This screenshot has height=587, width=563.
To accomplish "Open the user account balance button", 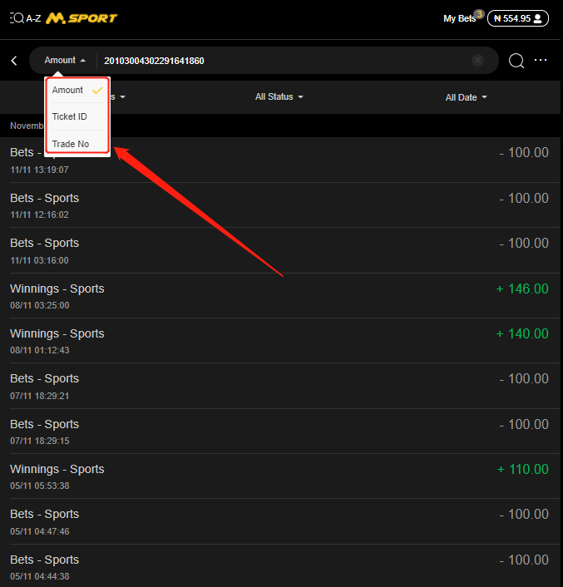I will click(x=517, y=18).
